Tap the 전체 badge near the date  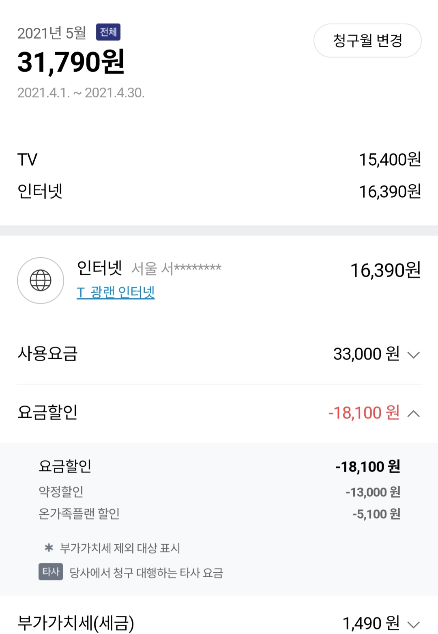pyautogui.click(x=108, y=32)
